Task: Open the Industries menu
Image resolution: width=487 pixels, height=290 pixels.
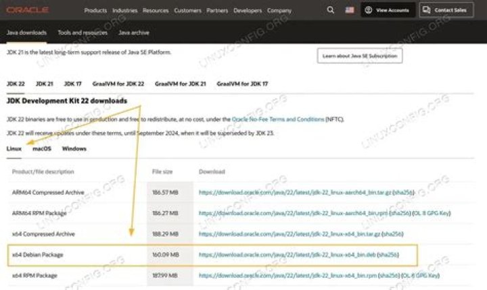Action: pyautogui.click(x=124, y=11)
